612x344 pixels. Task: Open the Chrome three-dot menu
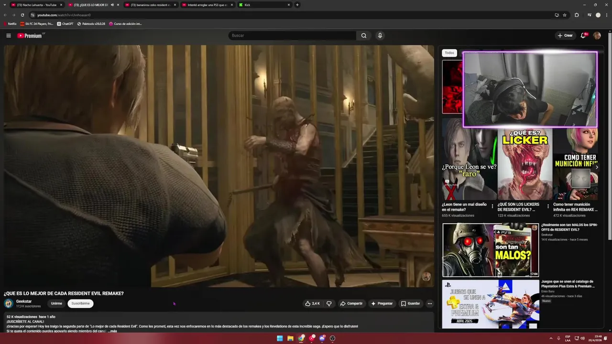606,15
